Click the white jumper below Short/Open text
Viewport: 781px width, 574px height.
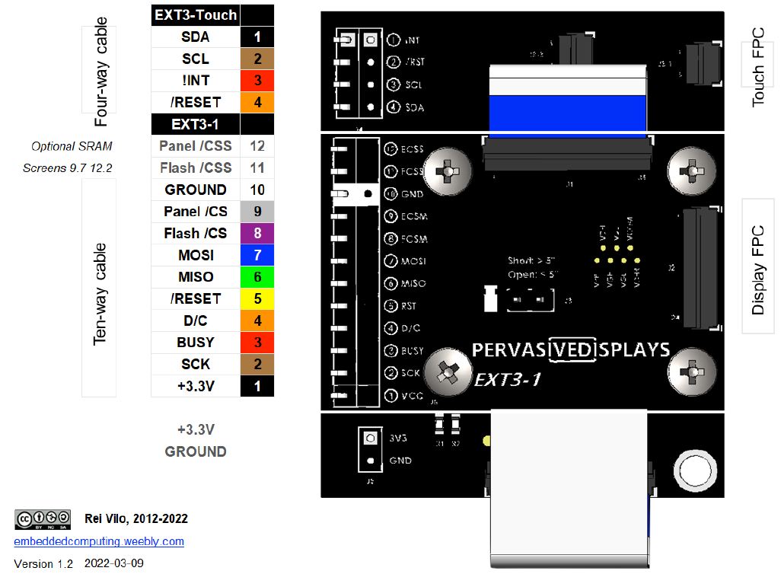click(x=490, y=299)
